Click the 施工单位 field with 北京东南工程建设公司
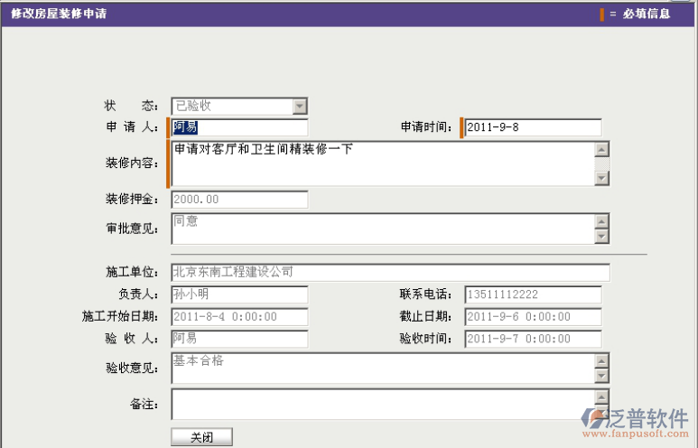698x448 pixels. (x=390, y=272)
